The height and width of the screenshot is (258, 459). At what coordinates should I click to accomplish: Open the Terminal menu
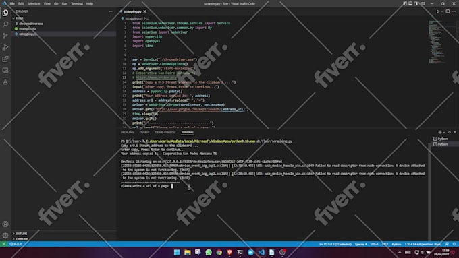(x=77, y=4)
